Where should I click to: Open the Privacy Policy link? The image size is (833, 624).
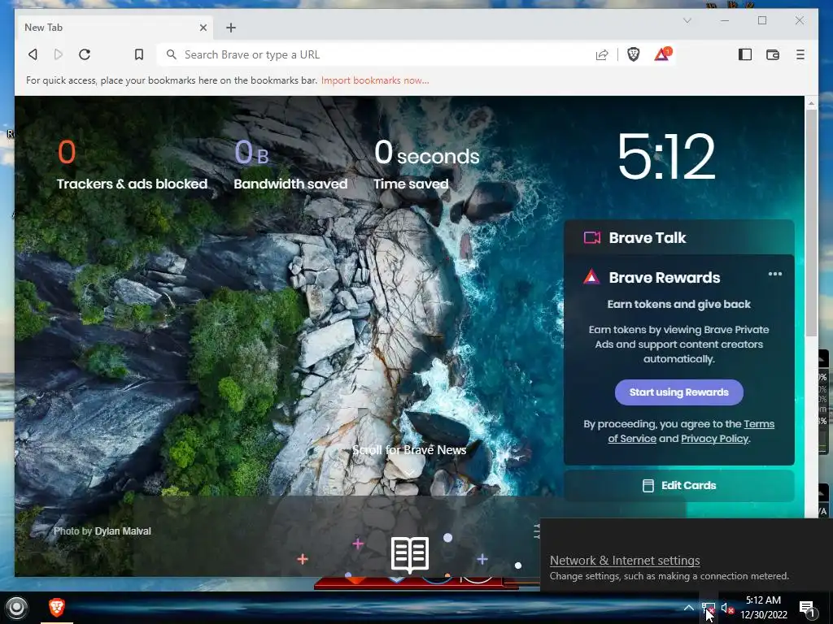point(714,438)
